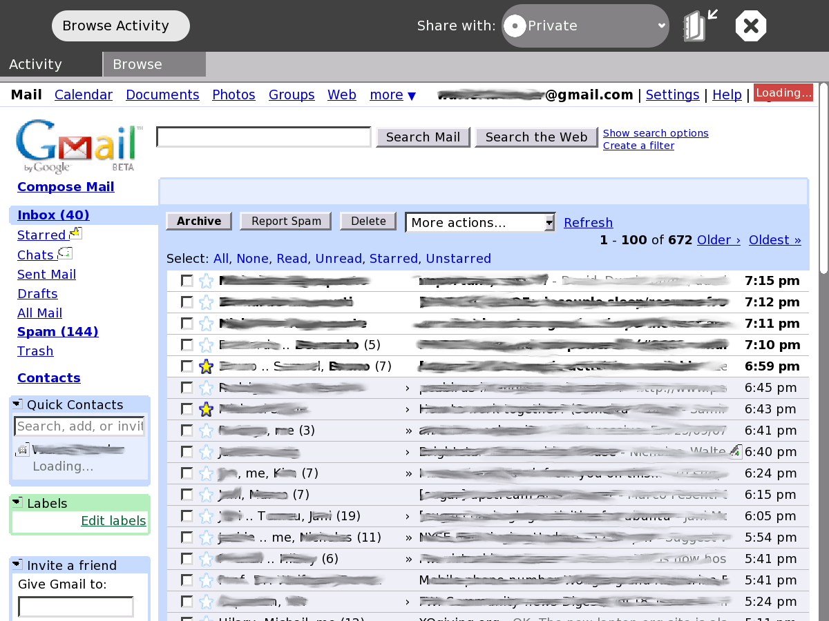This screenshot has height=621, width=829.
Task: Click the attachment icon on 6:40 pm email
Action: click(736, 451)
